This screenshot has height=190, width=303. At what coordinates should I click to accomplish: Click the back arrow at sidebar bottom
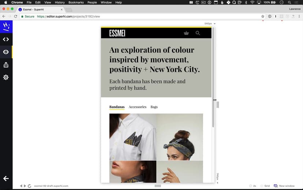tap(6, 179)
